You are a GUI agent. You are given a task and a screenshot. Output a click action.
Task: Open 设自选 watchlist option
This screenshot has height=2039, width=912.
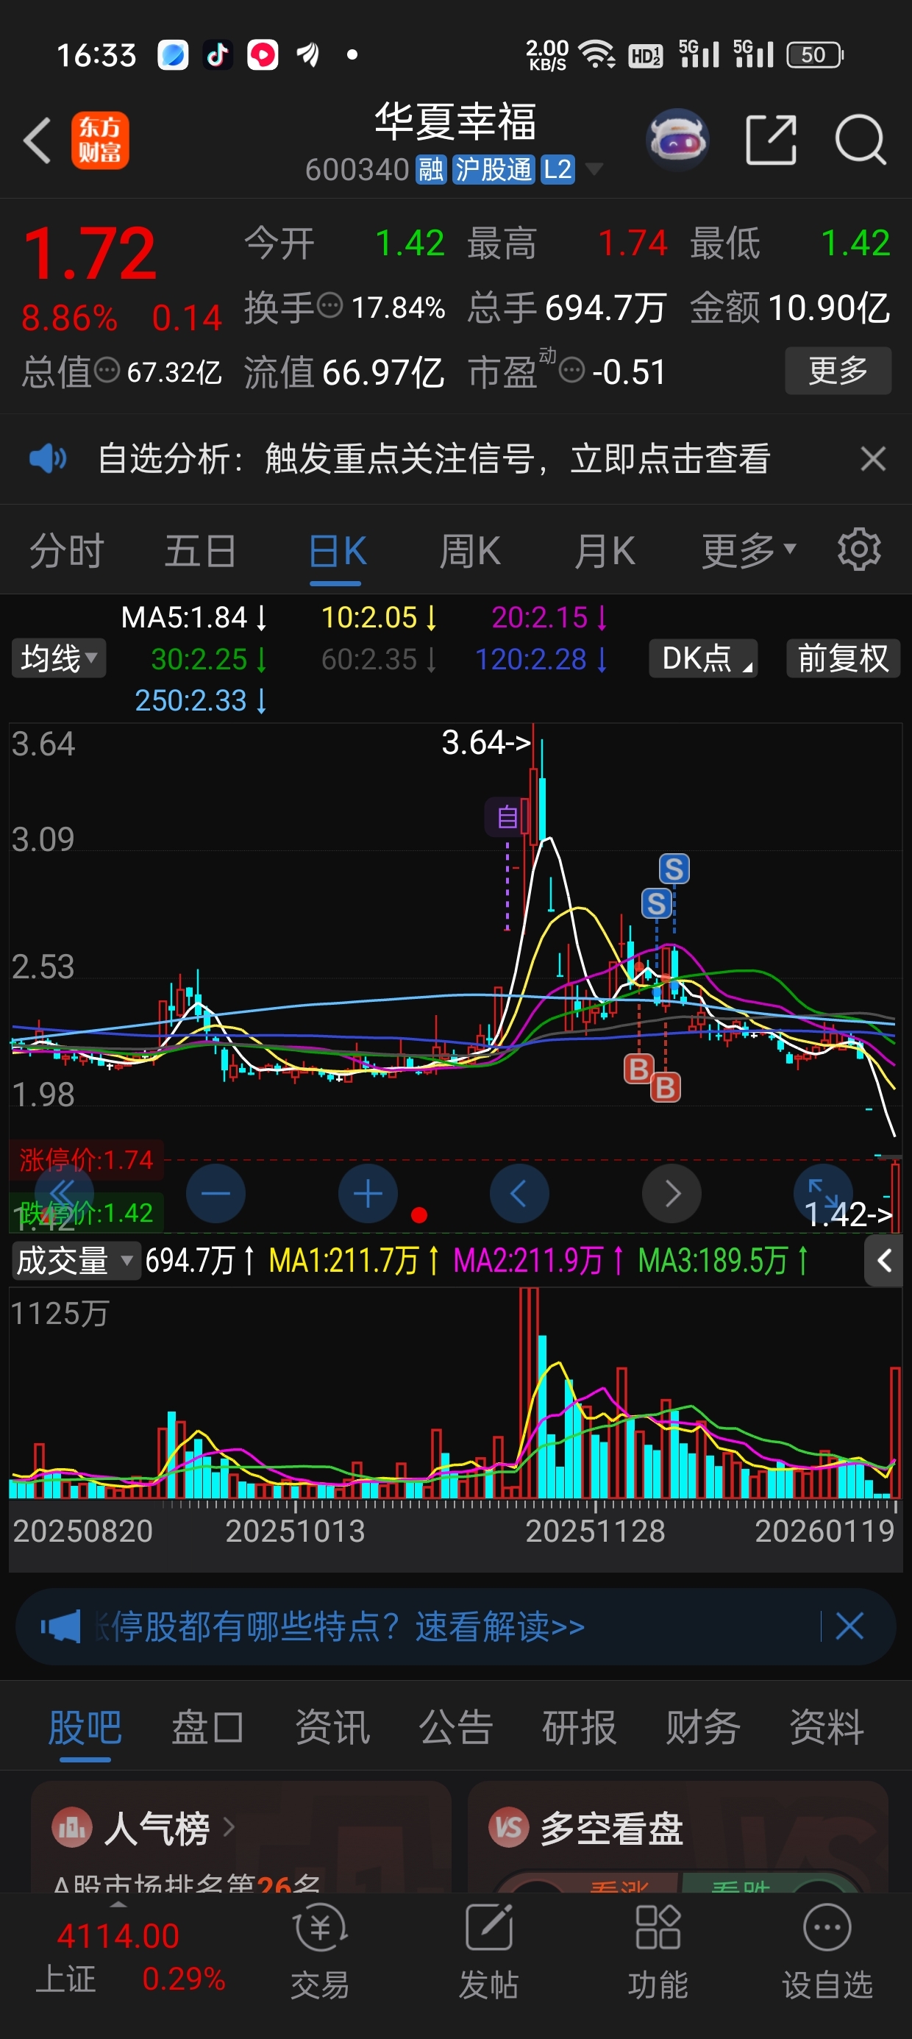(x=827, y=1953)
